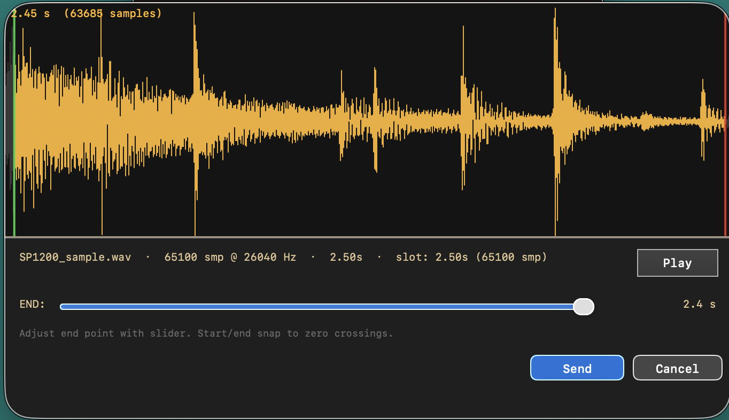
Task: Click the '65100 smp @ 26040 Hz' info
Action: click(230, 257)
